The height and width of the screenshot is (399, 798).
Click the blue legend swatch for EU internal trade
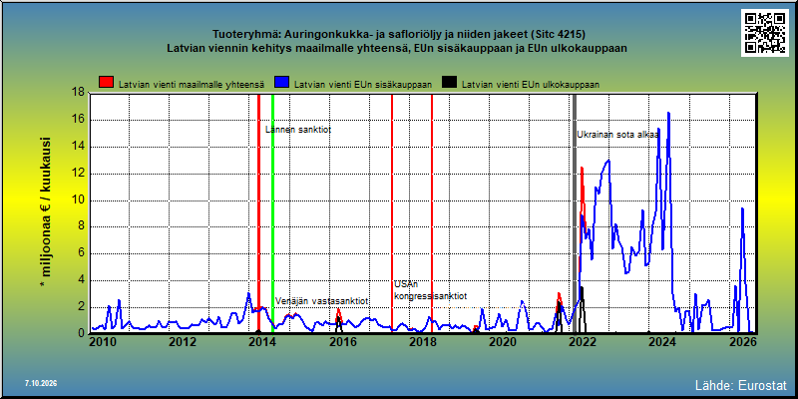pos(282,83)
